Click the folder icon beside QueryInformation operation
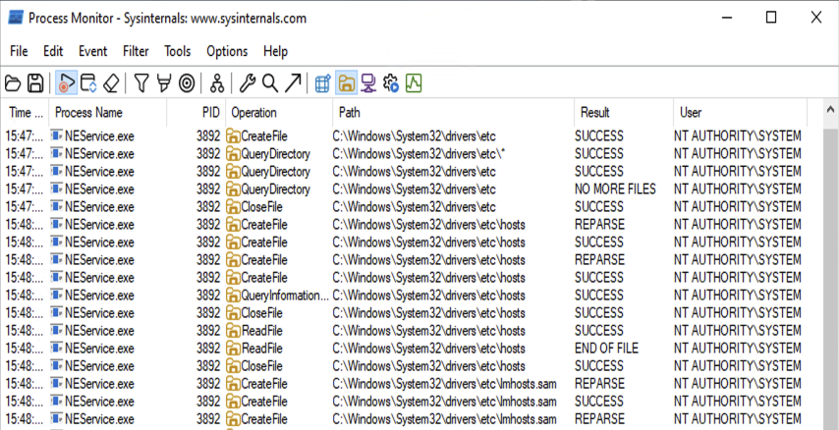The image size is (839, 430). pyautogui.click(x=233, y=296)
